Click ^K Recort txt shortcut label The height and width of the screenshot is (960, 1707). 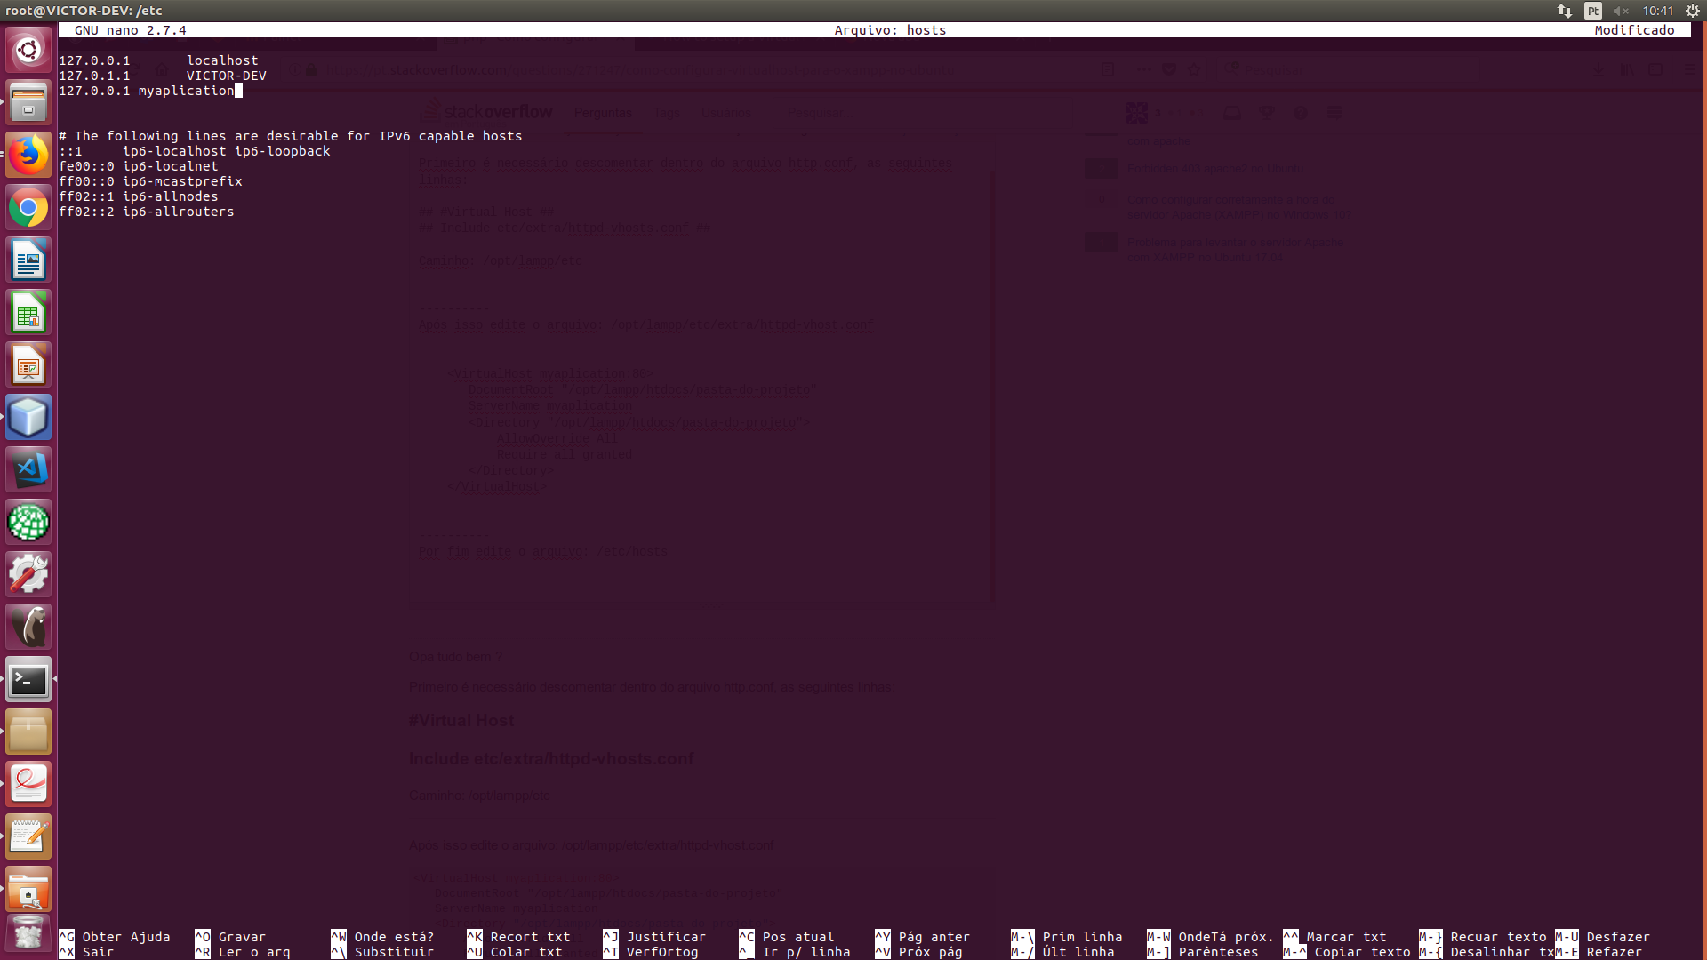pos(518,937)
